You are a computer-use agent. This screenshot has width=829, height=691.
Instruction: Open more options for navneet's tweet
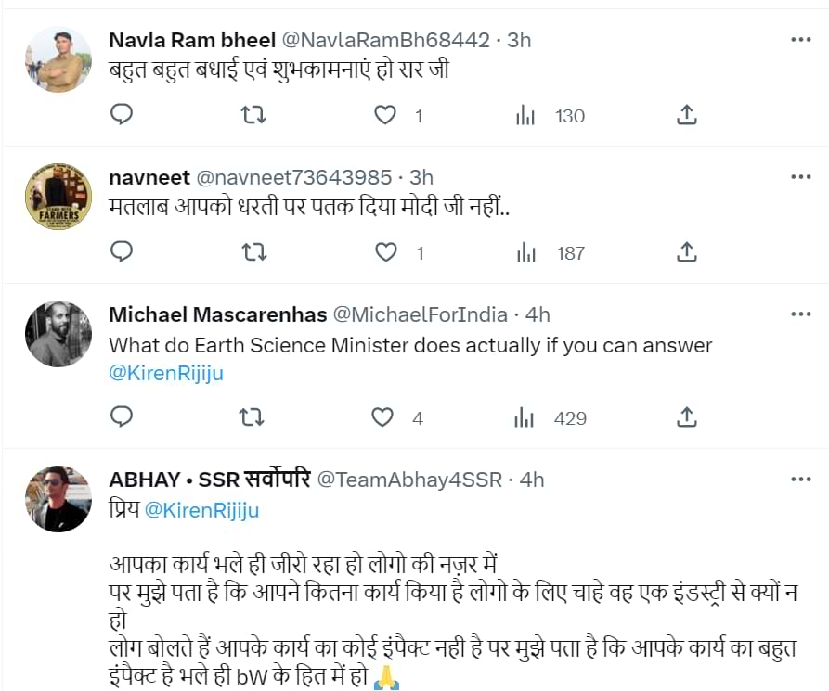[x=800, y=176]
